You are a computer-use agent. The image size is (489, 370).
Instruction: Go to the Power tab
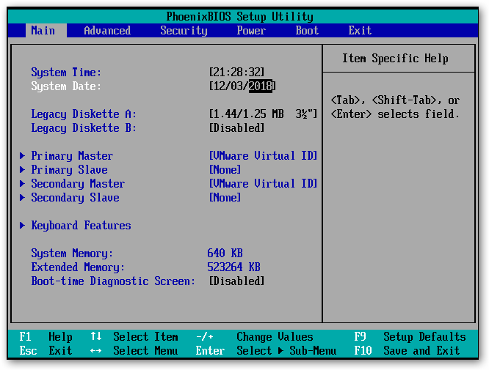pyautogui.click(x=251, y=31)
